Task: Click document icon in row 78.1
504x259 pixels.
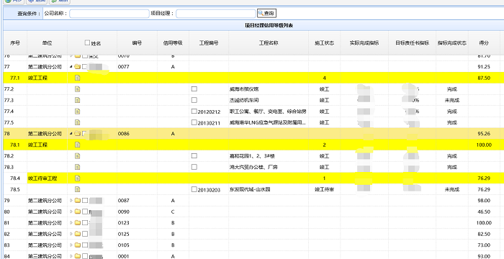Action: [x=77, y=145]
